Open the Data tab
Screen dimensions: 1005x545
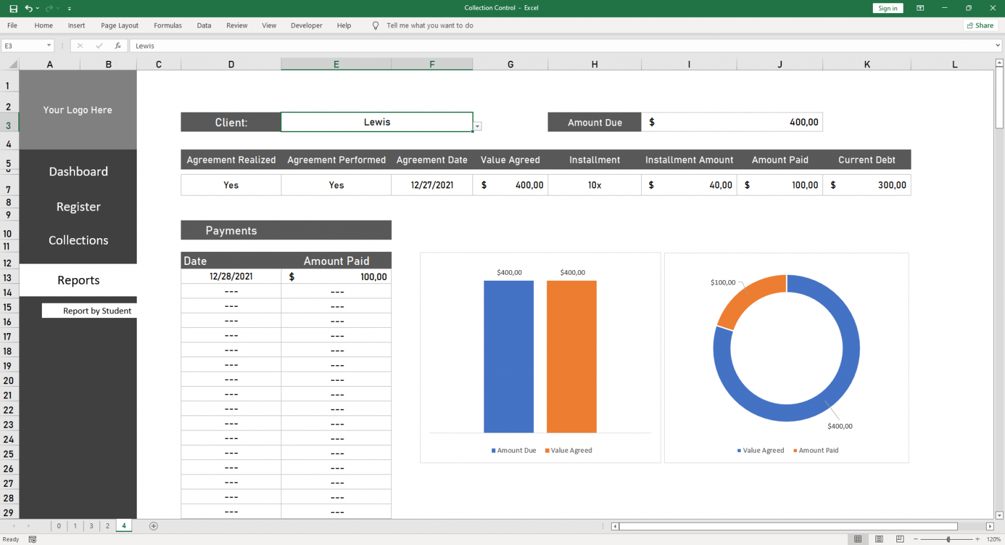(x=204, y=26)
